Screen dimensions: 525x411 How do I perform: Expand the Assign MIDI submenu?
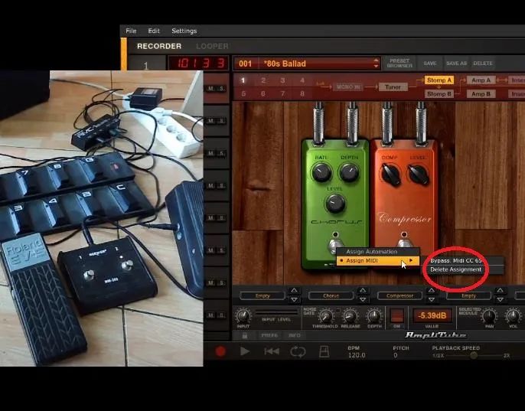click(x=378, y=260)
